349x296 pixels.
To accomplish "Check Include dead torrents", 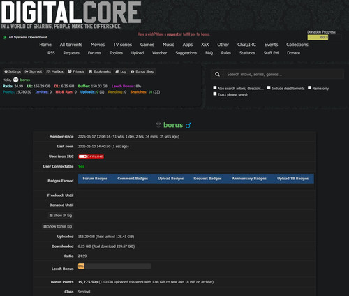I will tap(269, 88).
